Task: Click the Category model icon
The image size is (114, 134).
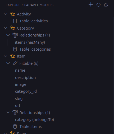Action: [x=12, y=28]
